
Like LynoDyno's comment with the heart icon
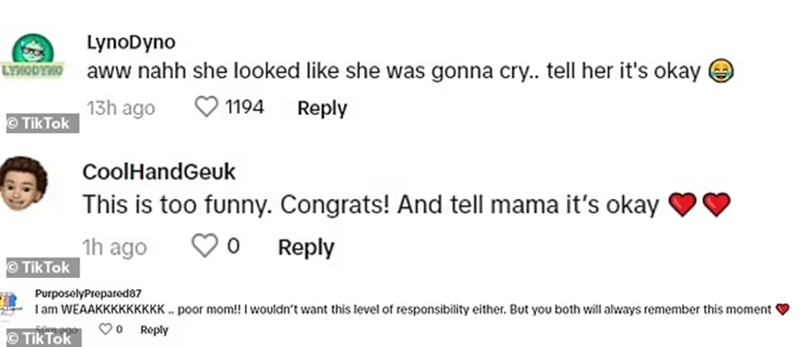(x=206, y=107)
